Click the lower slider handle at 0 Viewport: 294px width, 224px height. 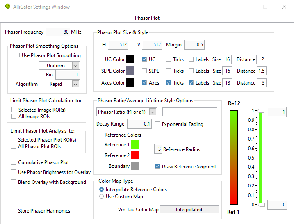point(261,204)
